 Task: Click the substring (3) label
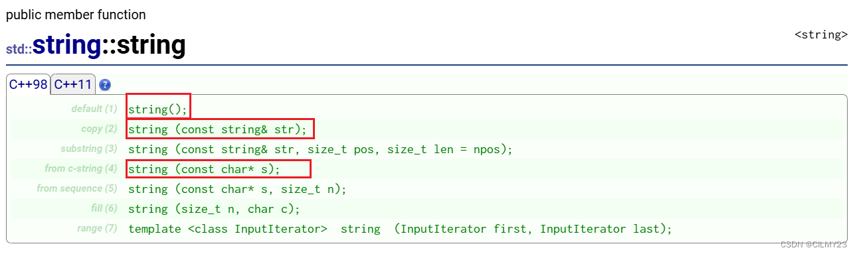click(x=89, y=149)
